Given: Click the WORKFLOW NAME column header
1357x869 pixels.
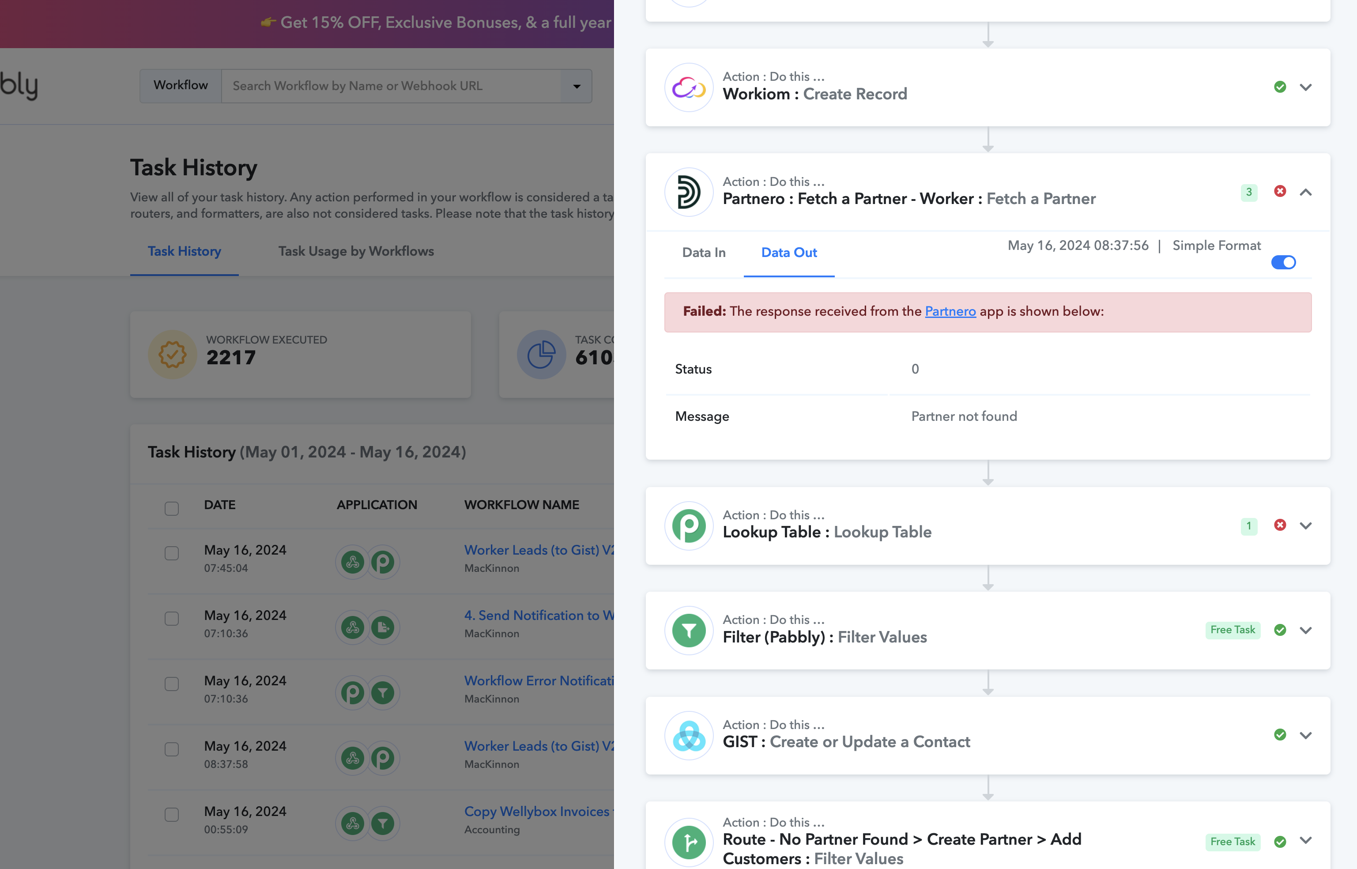Looking at the screenshot, I should (x=521, y=505).
